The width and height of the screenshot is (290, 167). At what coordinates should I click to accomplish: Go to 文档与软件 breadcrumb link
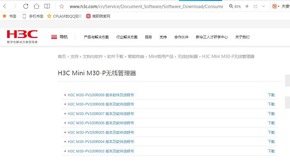click(93, 56)
